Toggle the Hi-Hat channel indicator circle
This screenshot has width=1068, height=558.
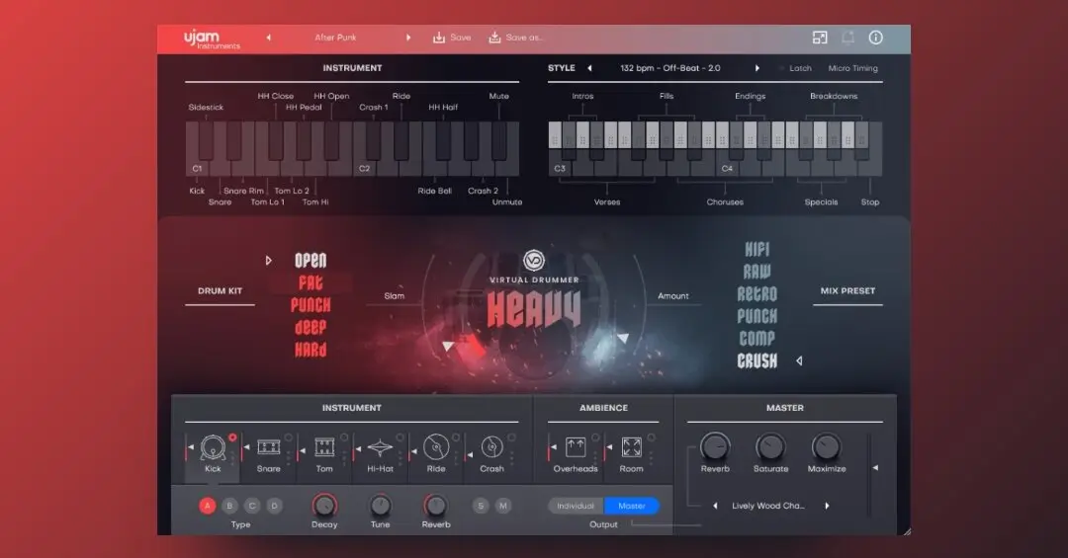point(400,438)
